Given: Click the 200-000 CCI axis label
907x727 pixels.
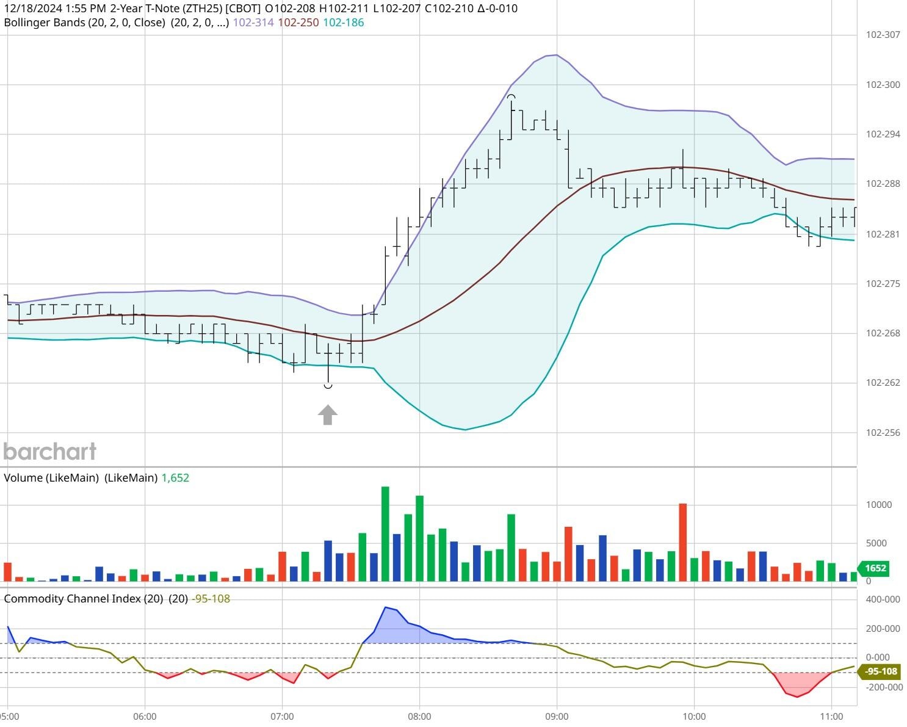Looking at the screenshot, I should [883, 629].
